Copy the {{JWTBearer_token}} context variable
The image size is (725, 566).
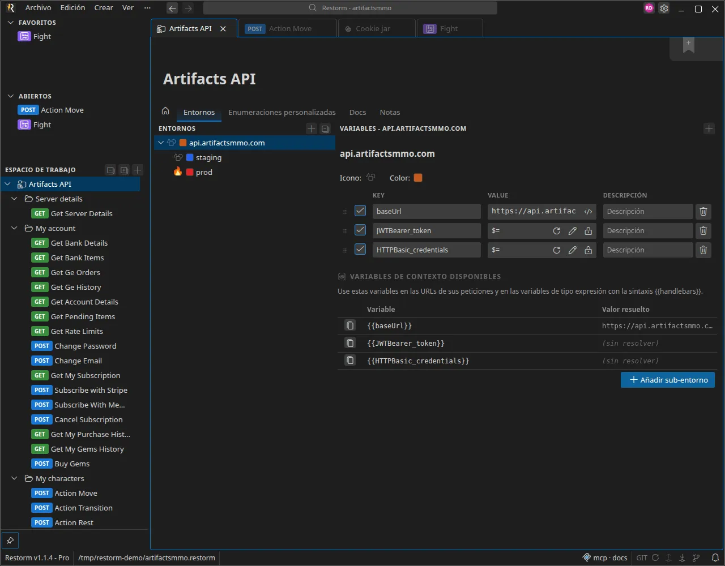point(351,344)
